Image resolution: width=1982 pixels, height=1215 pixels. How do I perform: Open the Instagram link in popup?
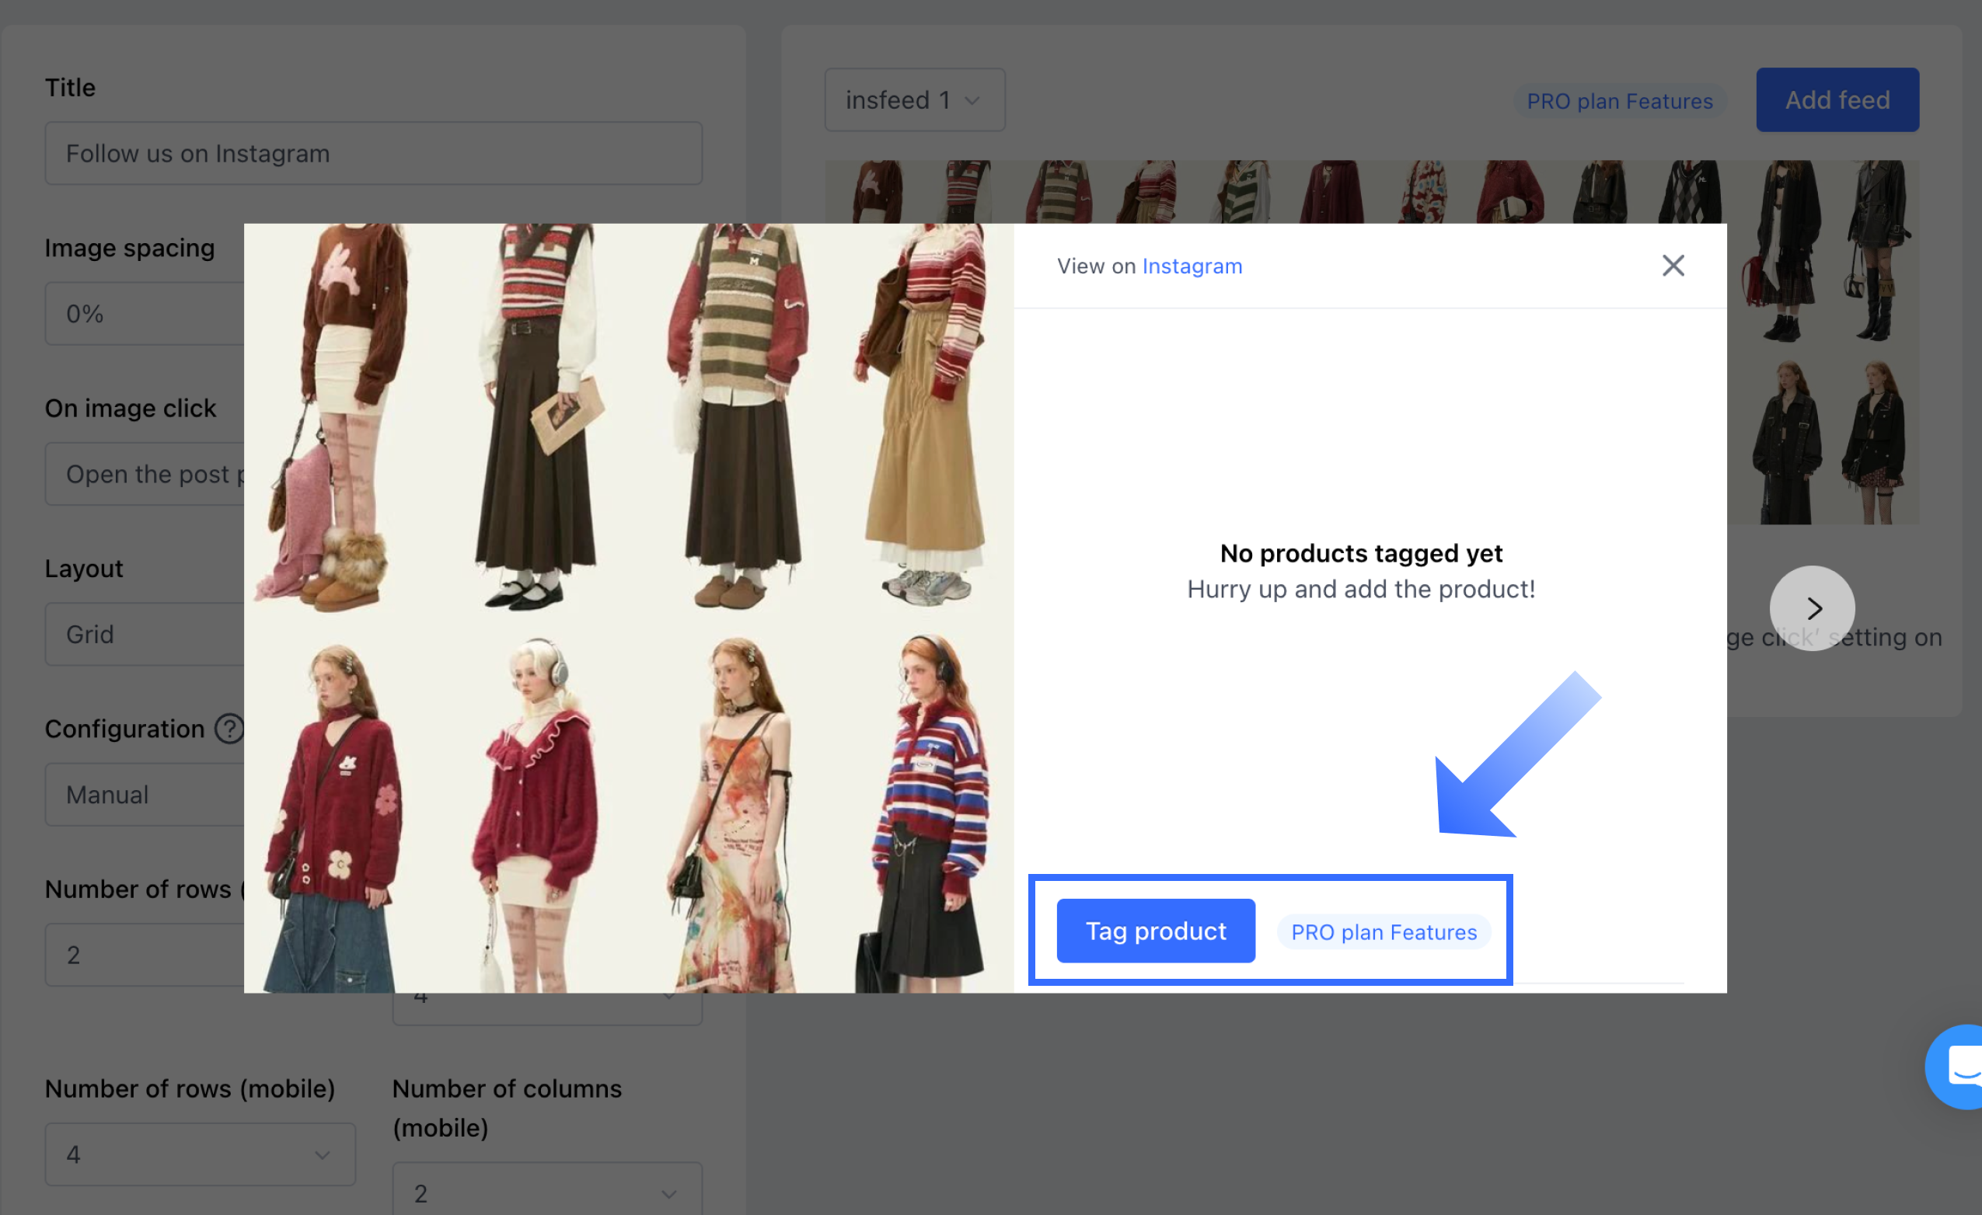point(1192,266)
